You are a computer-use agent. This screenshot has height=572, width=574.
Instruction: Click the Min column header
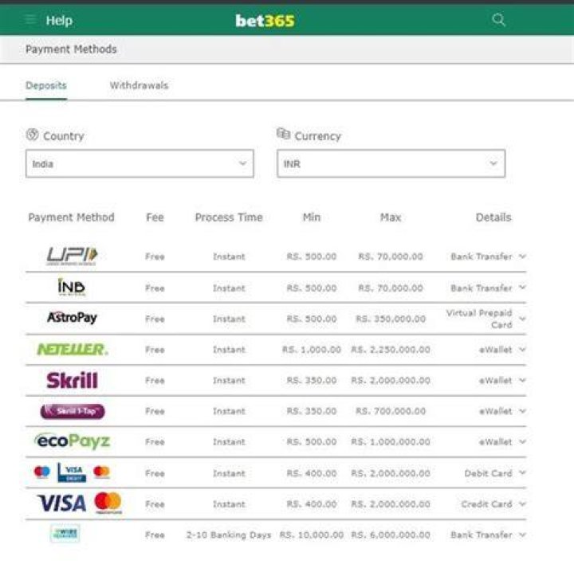point(312,217)
